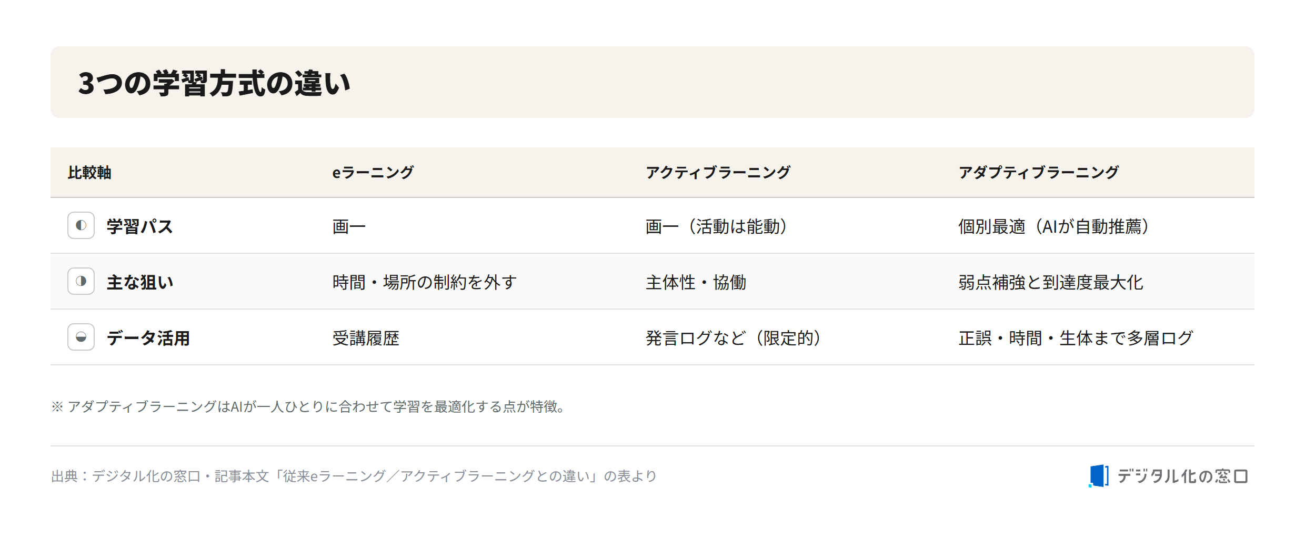Screen dimensions: 1305x537
Task: Select the アダプティブラーニング column header
Action: click(x=1039, y=173)
